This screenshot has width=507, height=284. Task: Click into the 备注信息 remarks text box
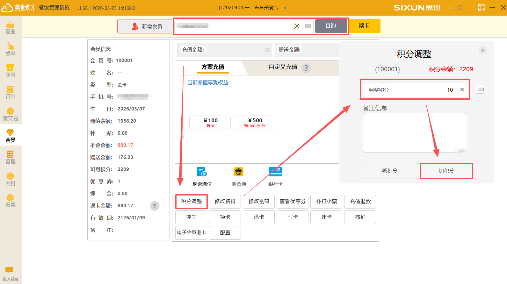[x=415, y=133]
